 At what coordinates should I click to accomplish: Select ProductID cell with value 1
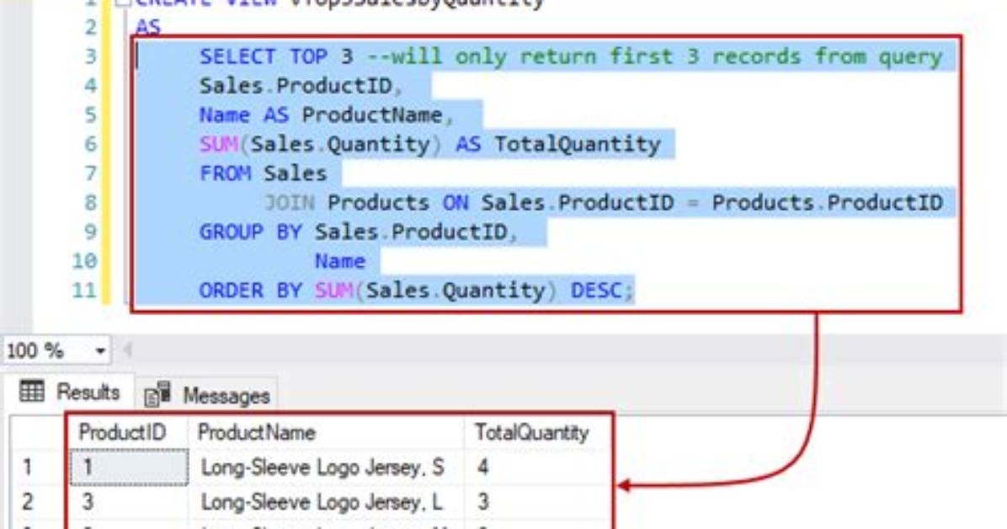pos(129,468)
